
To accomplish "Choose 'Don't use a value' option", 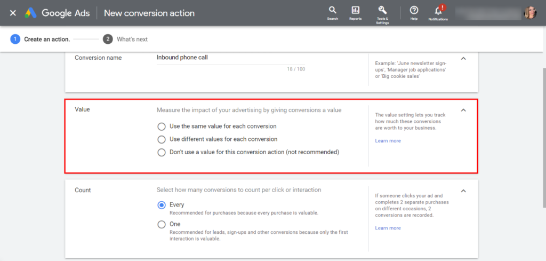I will tap(162, 152).
